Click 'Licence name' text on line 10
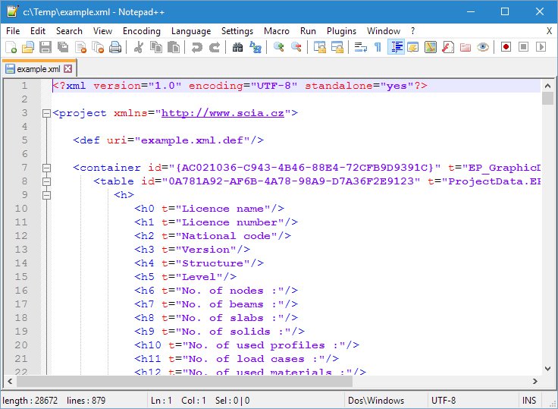This screenshot has width=558, height=409. click(223, 209)
